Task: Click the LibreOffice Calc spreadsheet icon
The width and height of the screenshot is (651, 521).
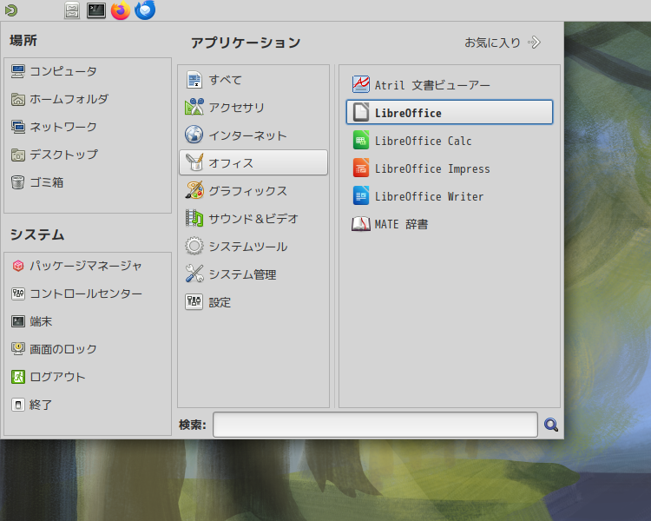Action: tap(361, 140)
